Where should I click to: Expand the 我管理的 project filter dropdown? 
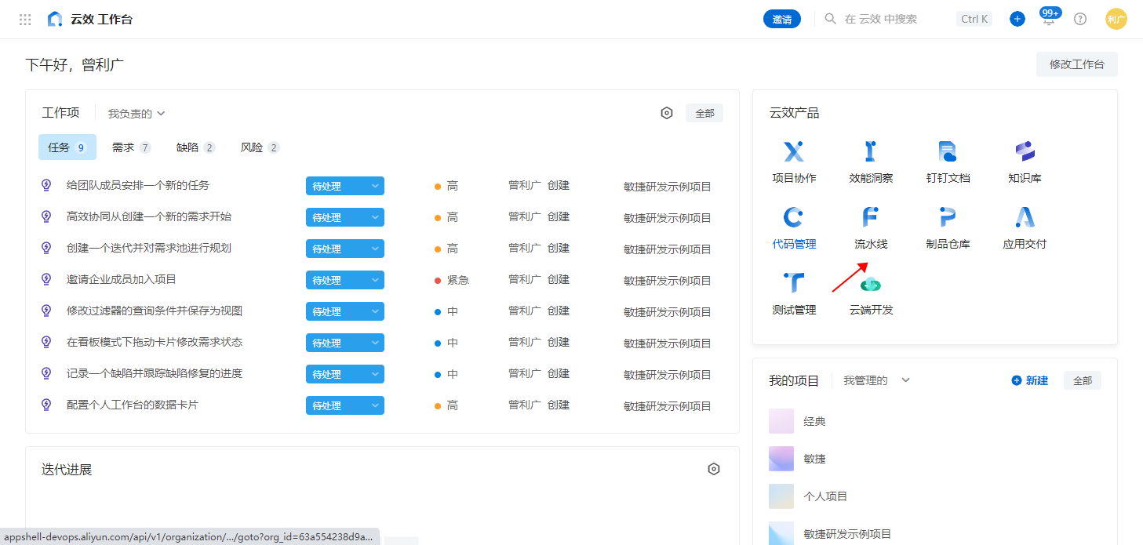[877, 380]
